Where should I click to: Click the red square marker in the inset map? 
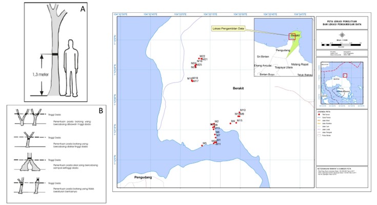[293, 36]
